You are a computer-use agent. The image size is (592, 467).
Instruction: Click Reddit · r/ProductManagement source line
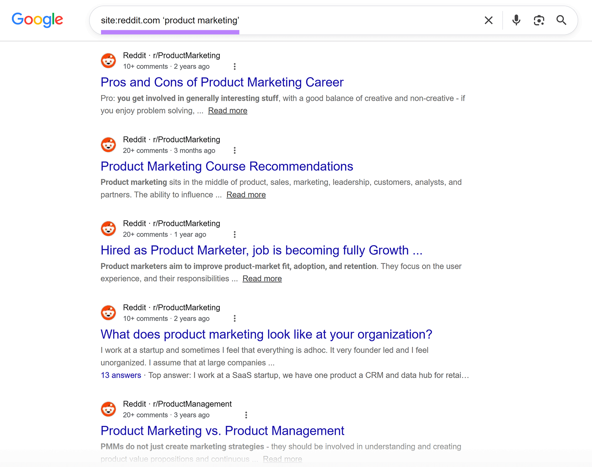click(177, 404)
